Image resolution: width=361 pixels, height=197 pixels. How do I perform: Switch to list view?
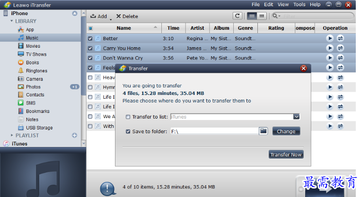point(252,16)
